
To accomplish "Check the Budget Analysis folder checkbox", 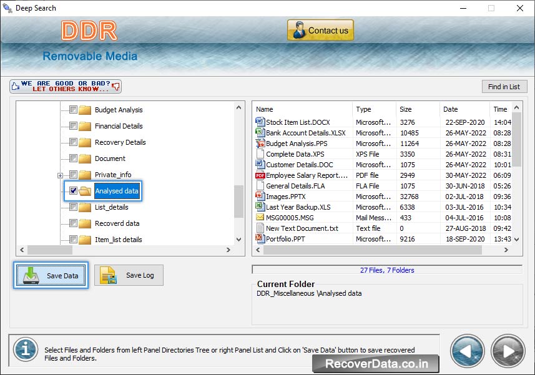I will 73,109.
